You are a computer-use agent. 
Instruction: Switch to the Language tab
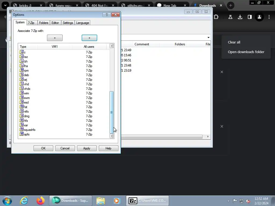[82, 23]
